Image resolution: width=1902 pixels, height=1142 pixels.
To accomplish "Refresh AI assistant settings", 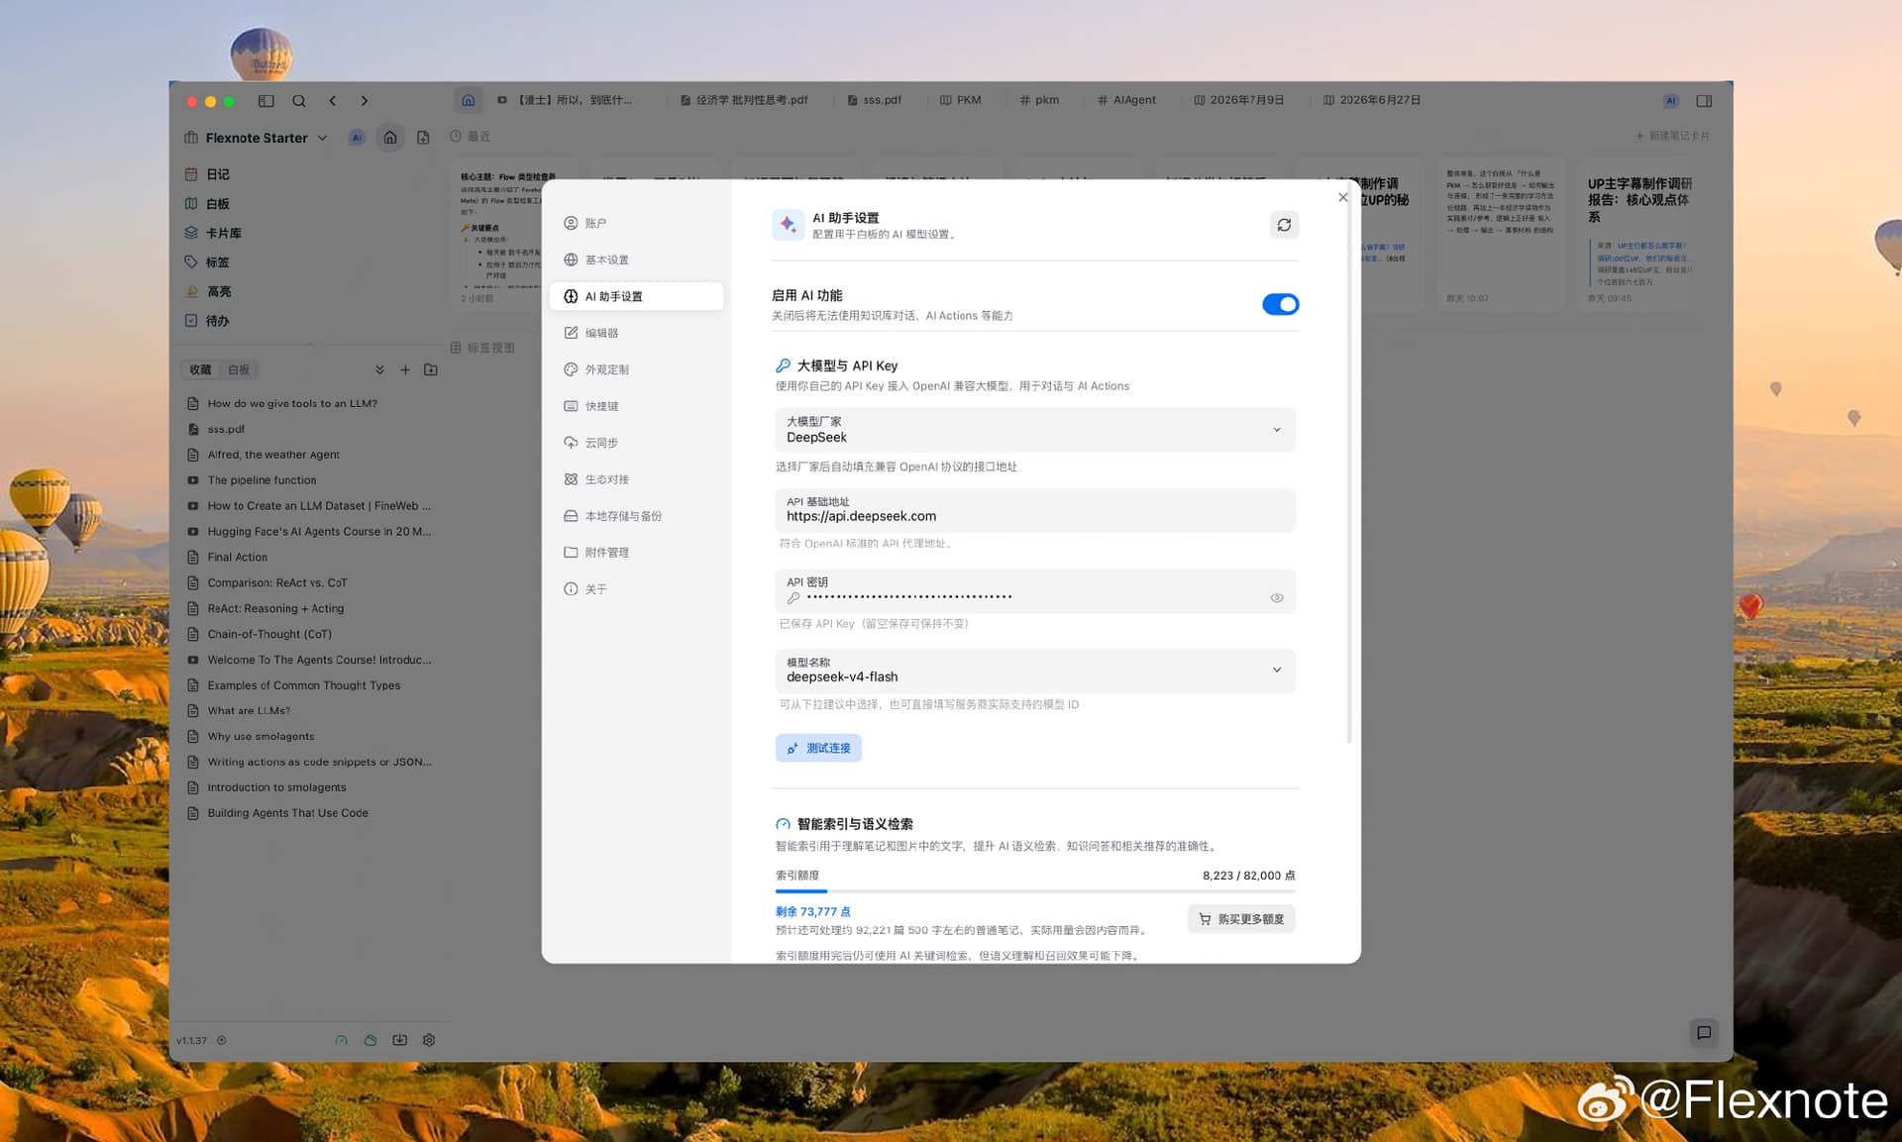I will point(1284,225).
